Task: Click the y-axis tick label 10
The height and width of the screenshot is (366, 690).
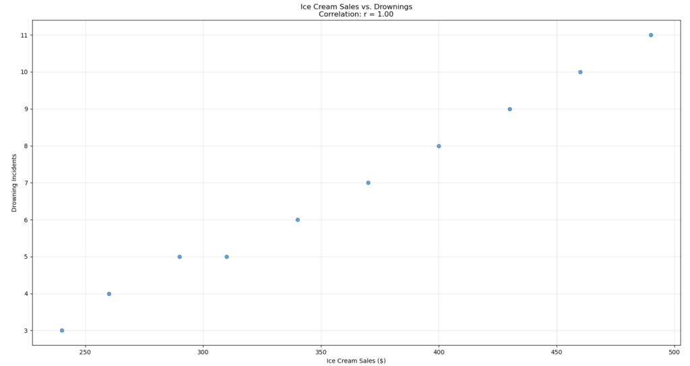Action: tap(24, 72)
